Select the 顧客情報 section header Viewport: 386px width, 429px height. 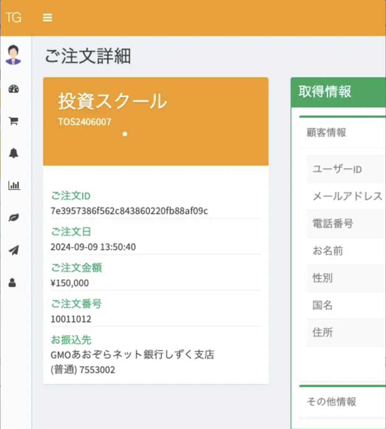pyautogui.click(x=327, y=133)
